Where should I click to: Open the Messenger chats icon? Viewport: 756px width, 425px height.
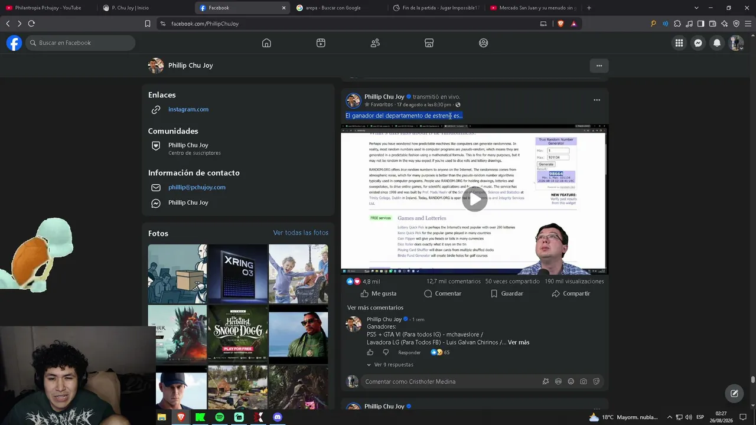(x=698, y=43)
